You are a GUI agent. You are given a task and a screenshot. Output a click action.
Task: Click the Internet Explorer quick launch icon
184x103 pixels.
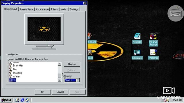[x=22, y=100]
